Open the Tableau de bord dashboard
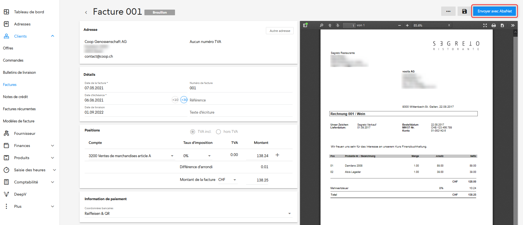 pos(29,12)
